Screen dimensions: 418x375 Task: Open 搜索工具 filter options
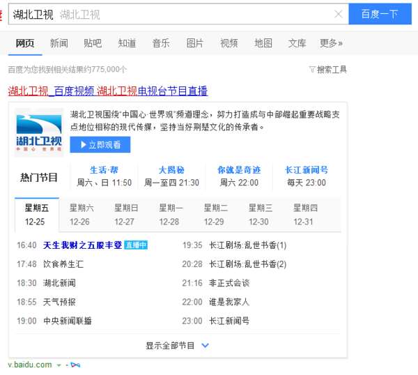pos(328,70)
